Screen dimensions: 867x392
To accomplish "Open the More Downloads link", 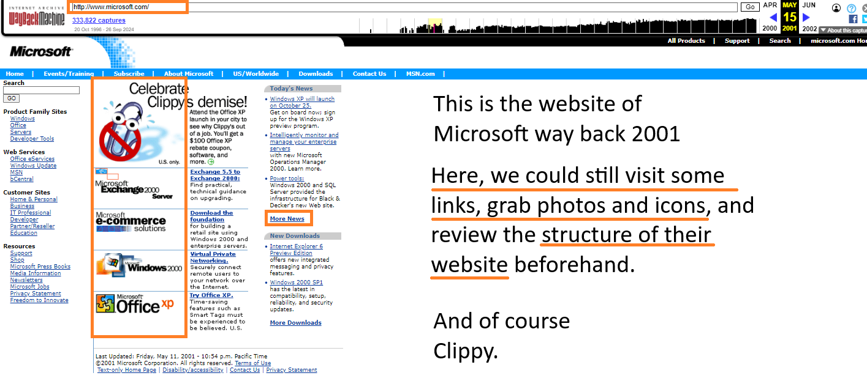I will click(x=295, y=323).
